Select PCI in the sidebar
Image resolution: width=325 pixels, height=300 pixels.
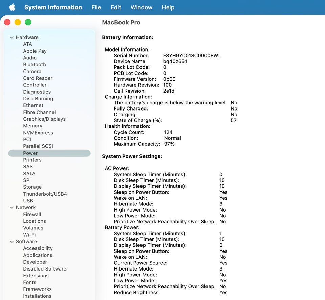coord(27,139)
